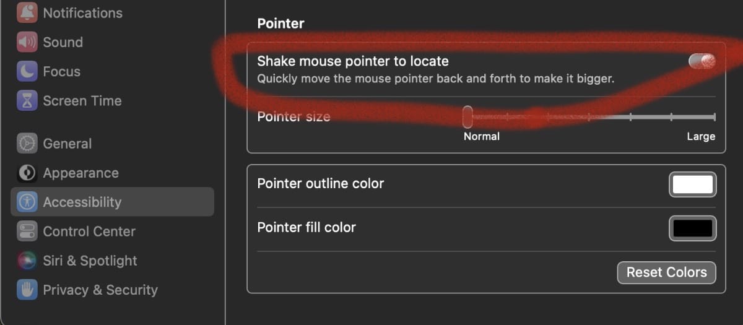Click the Focus moon icon
Screen dimensions: 743x325
[x=27, y=71]
